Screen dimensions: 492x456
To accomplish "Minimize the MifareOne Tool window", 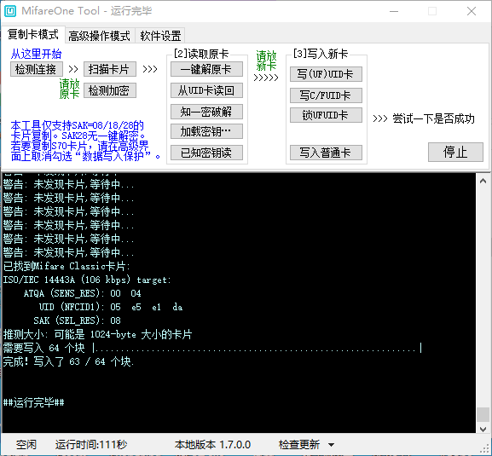I will pos(394,11).
